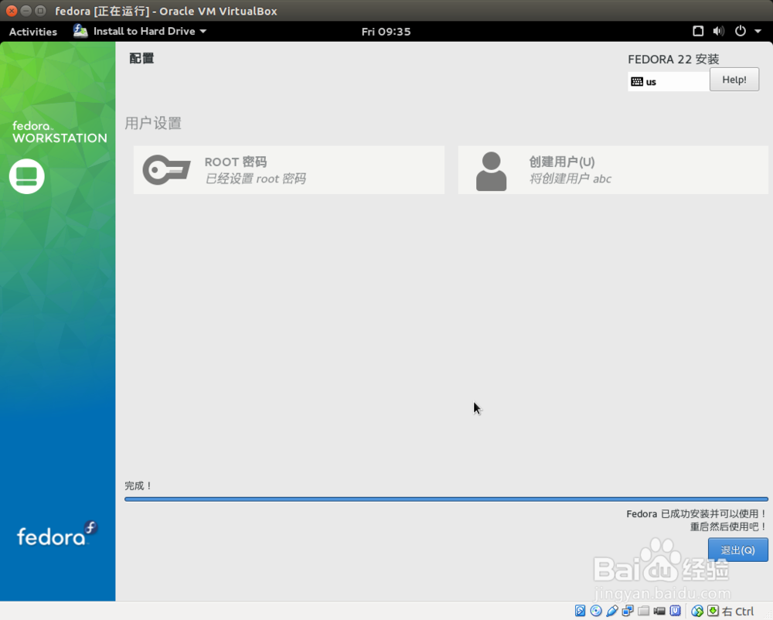Click the VirtualBox shared folders status icon
This screenshot has width=773, height=620.
tap(643, 611)
